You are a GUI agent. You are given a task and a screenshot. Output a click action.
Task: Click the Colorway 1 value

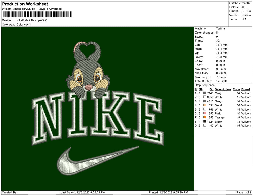pyautogui.click(x=24, y=24)
